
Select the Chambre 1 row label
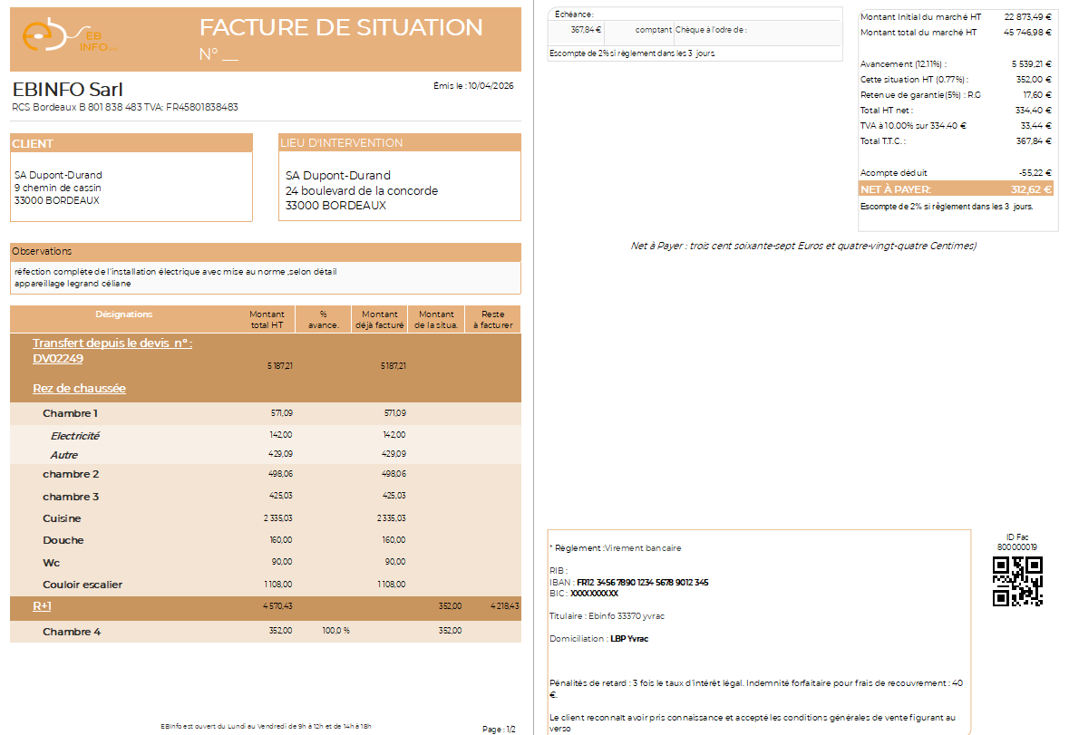[x=70, y=413]
